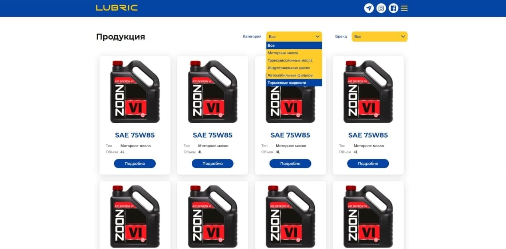Collapse the Категория dropdown
Screen dimensions: 506x249
(x=294, y=36)
